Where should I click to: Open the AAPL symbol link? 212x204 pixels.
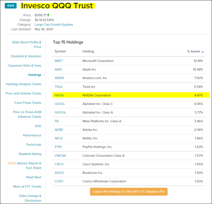[58, 69]
